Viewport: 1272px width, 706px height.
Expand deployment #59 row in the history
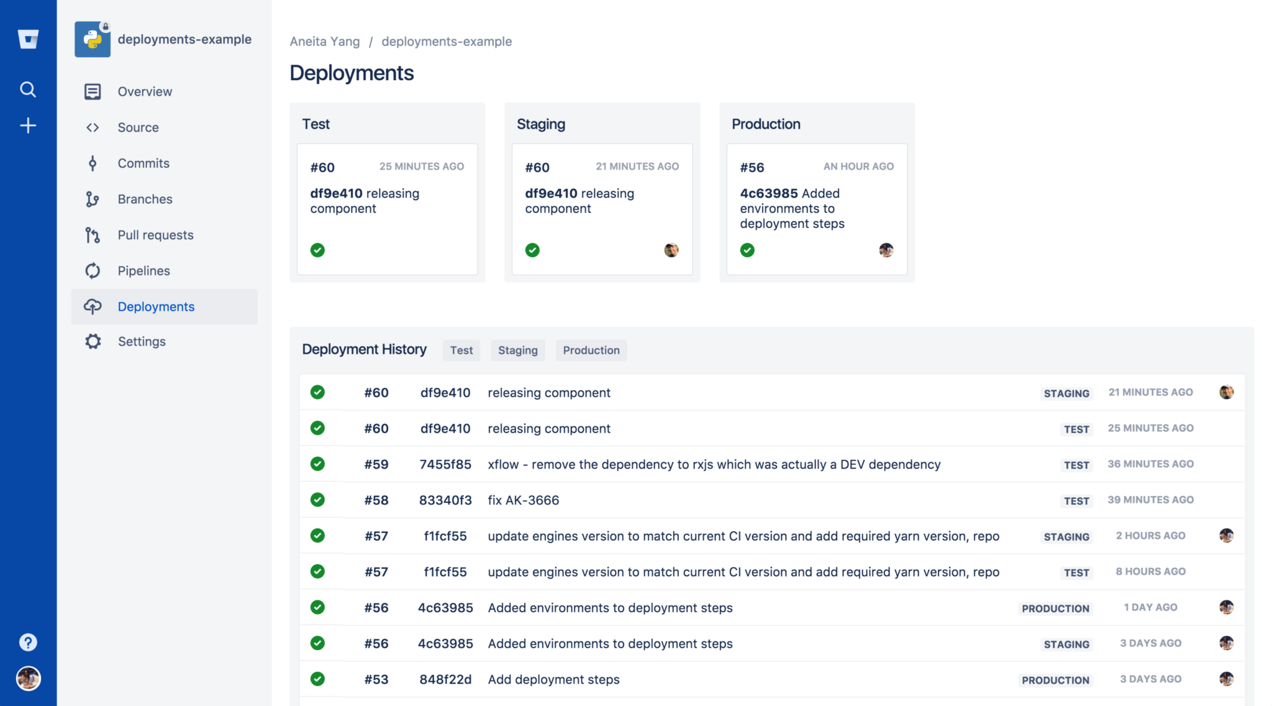[x=714, y=464]
